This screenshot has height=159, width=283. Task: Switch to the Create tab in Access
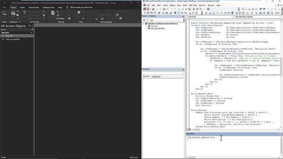[x=22, y=8]
